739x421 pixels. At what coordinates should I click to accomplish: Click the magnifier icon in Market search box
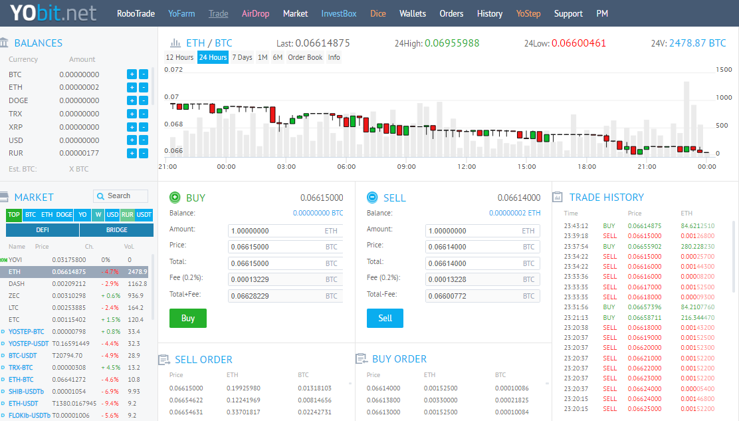(100, 196)
